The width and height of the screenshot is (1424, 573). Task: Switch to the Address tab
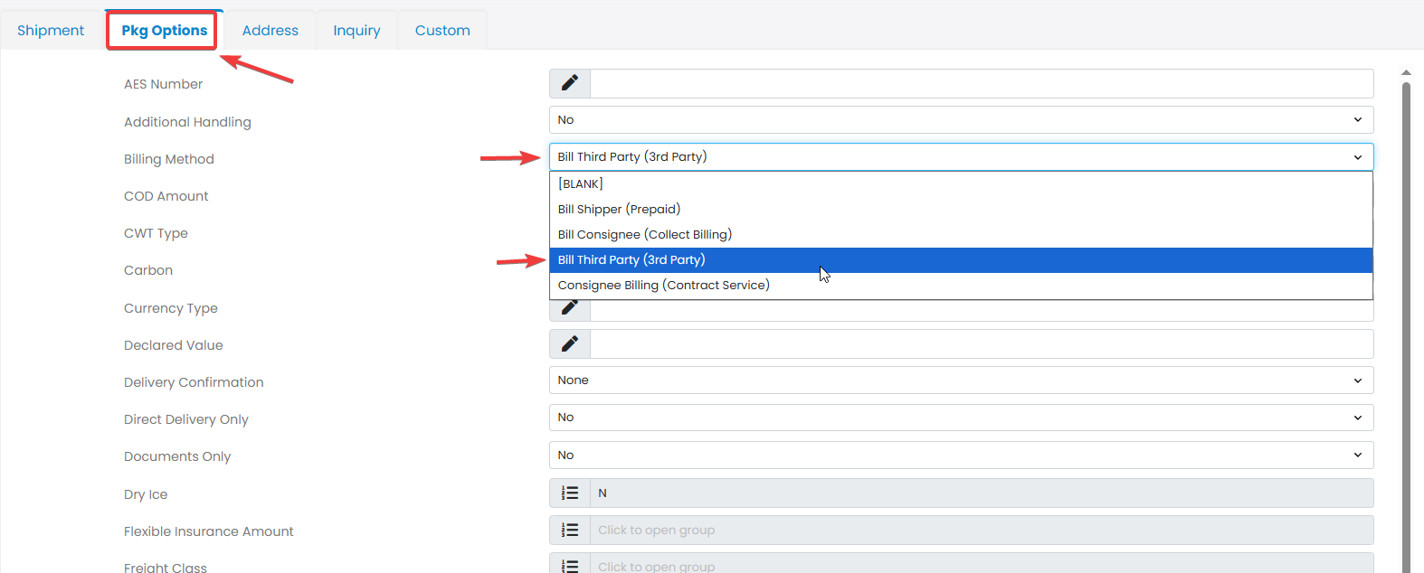click(x=271, y=30)
